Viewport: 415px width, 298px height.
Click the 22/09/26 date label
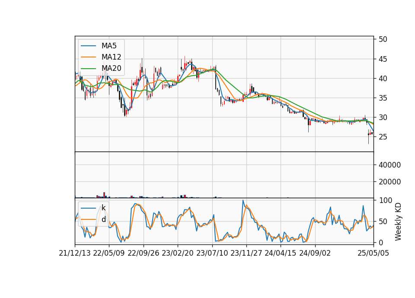tap(143, 253)
